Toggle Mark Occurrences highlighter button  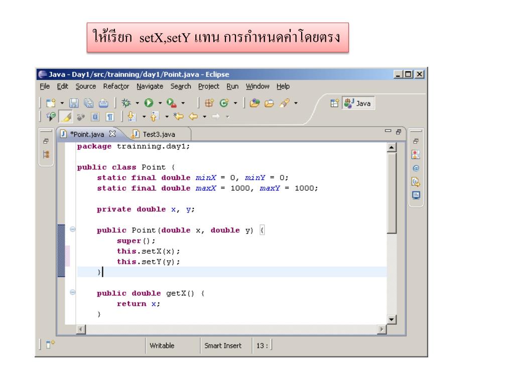[x=66, y=117]
